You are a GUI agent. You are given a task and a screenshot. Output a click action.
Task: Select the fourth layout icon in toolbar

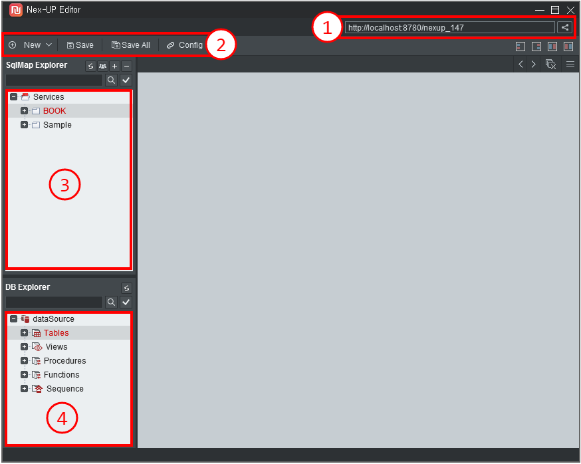[568, 47]
